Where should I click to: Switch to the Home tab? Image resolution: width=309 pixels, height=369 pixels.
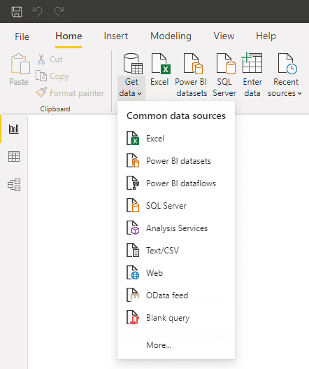(x=69, y=36)
